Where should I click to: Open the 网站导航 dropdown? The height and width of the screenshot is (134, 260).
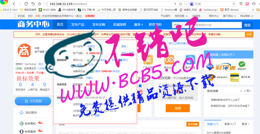[246, 16]
